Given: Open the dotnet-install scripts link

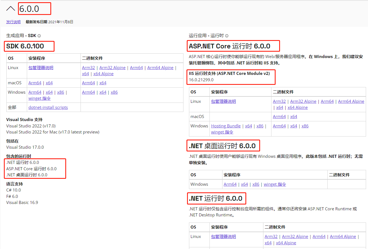Looking at the screenshot, I should point(48,108).
